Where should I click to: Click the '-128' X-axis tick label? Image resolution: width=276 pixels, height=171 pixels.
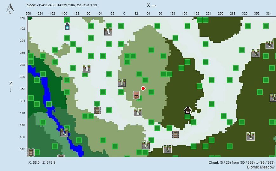(x=76, y=14)
